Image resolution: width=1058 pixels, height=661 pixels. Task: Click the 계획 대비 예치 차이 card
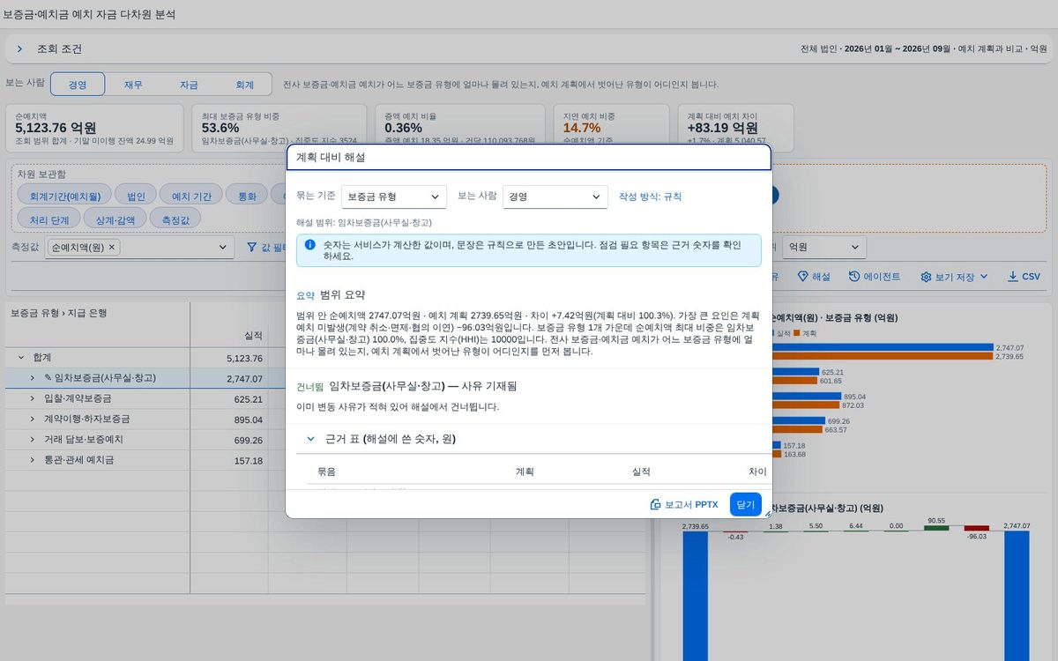pos(737,129)
